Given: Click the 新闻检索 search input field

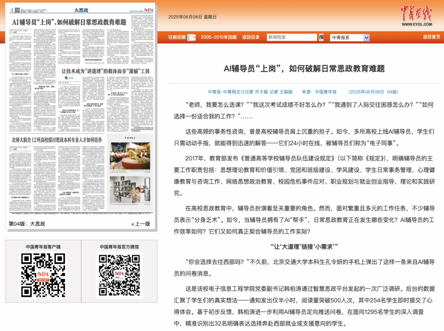Looking at the screenshot, I should [x=291, y=37].
